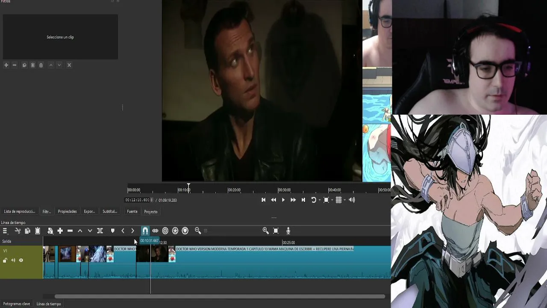This screenshot has width=547, height=308.
Task: Fast forward the preview playback
Action: click(293, 200)
